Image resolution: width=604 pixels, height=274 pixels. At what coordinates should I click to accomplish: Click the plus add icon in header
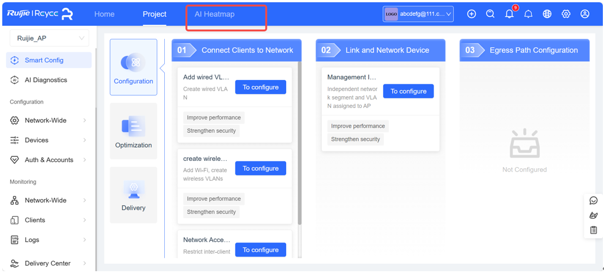pos(471,14)
